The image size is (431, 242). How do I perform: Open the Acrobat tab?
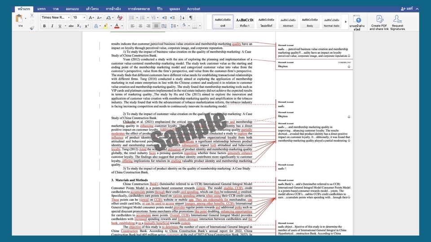click(x=194, y=9)
